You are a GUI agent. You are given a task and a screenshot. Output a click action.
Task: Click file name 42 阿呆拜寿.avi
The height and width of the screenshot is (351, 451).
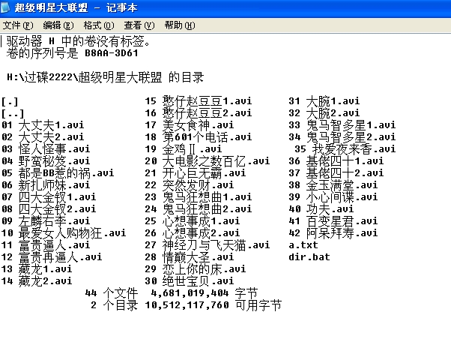333,233
